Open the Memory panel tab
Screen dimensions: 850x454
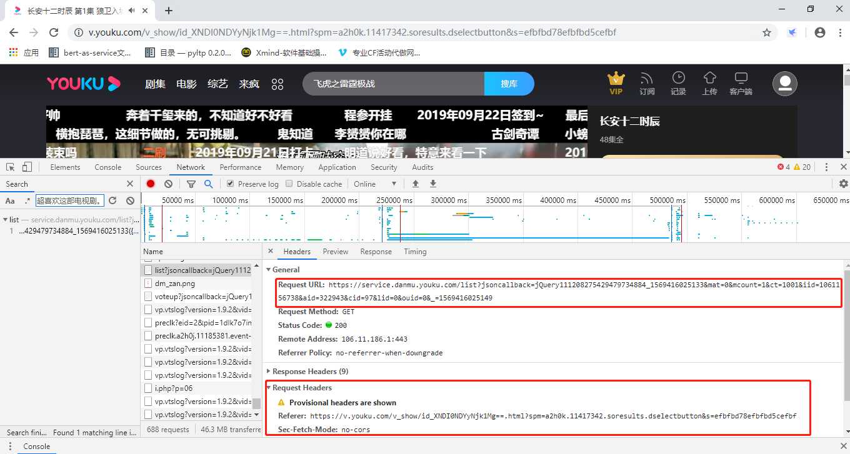coord(290,167)
